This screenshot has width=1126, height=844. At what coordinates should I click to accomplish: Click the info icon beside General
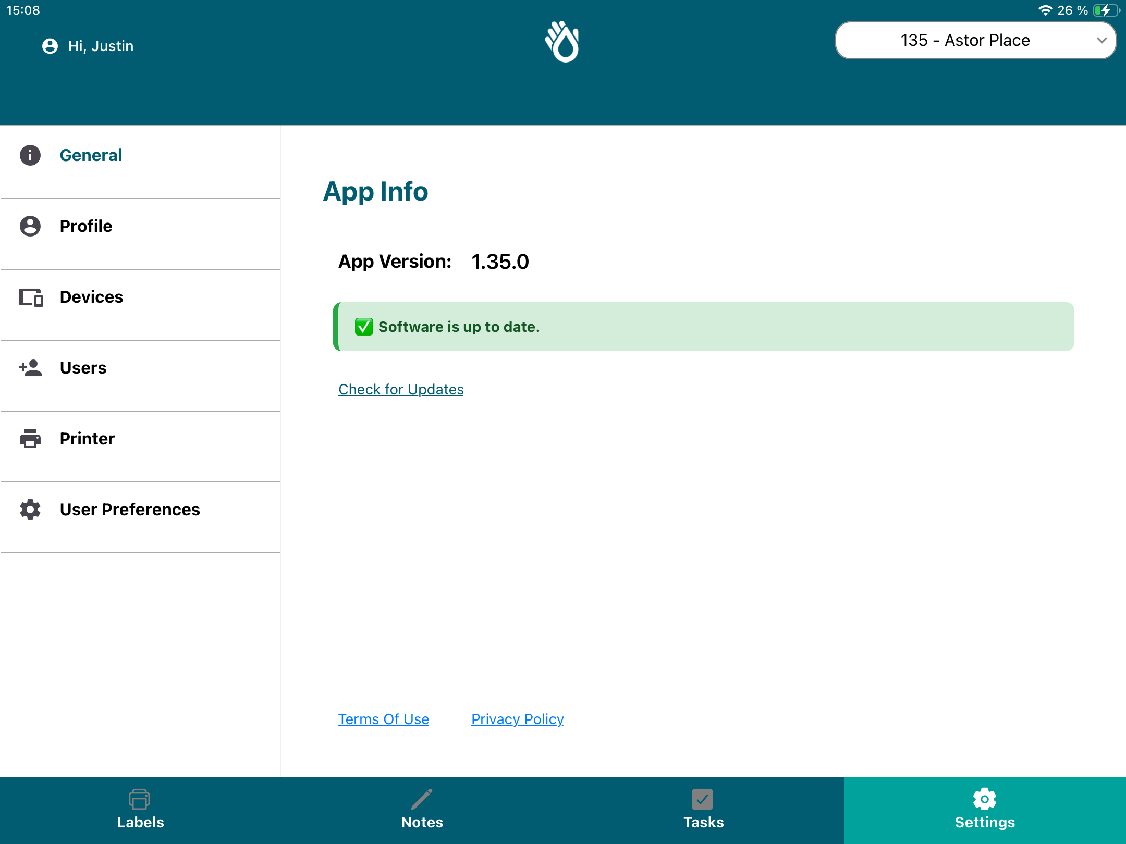coord(30,155)
